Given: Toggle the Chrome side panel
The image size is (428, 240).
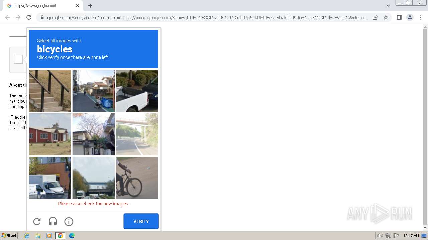Looking at the screenshot, I should [x=399, y=17].
